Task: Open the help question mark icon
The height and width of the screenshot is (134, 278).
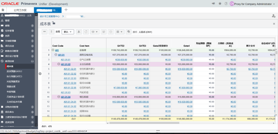Action: coord(226,4)
